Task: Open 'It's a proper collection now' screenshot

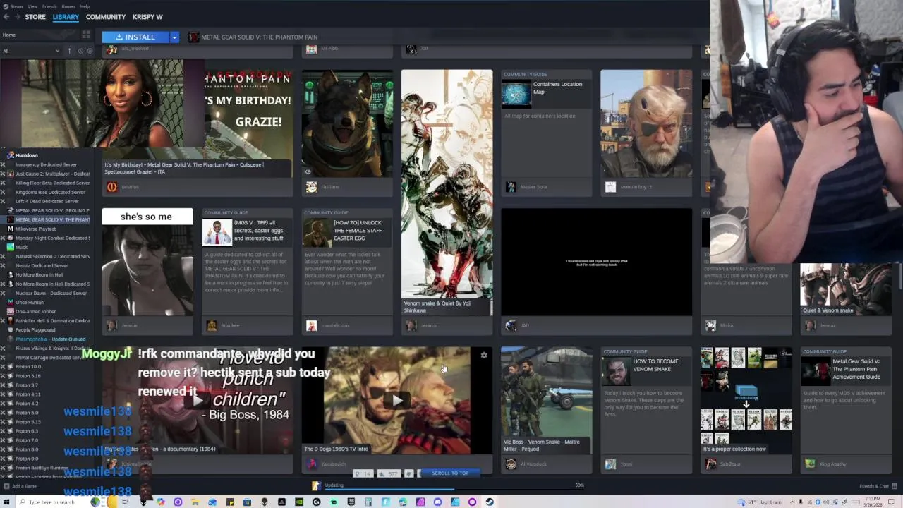Action: tap(746, 400)
